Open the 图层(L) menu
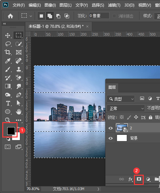Image resolution: width=160 pixels, height=193 pixels. [x=65, y=5]
